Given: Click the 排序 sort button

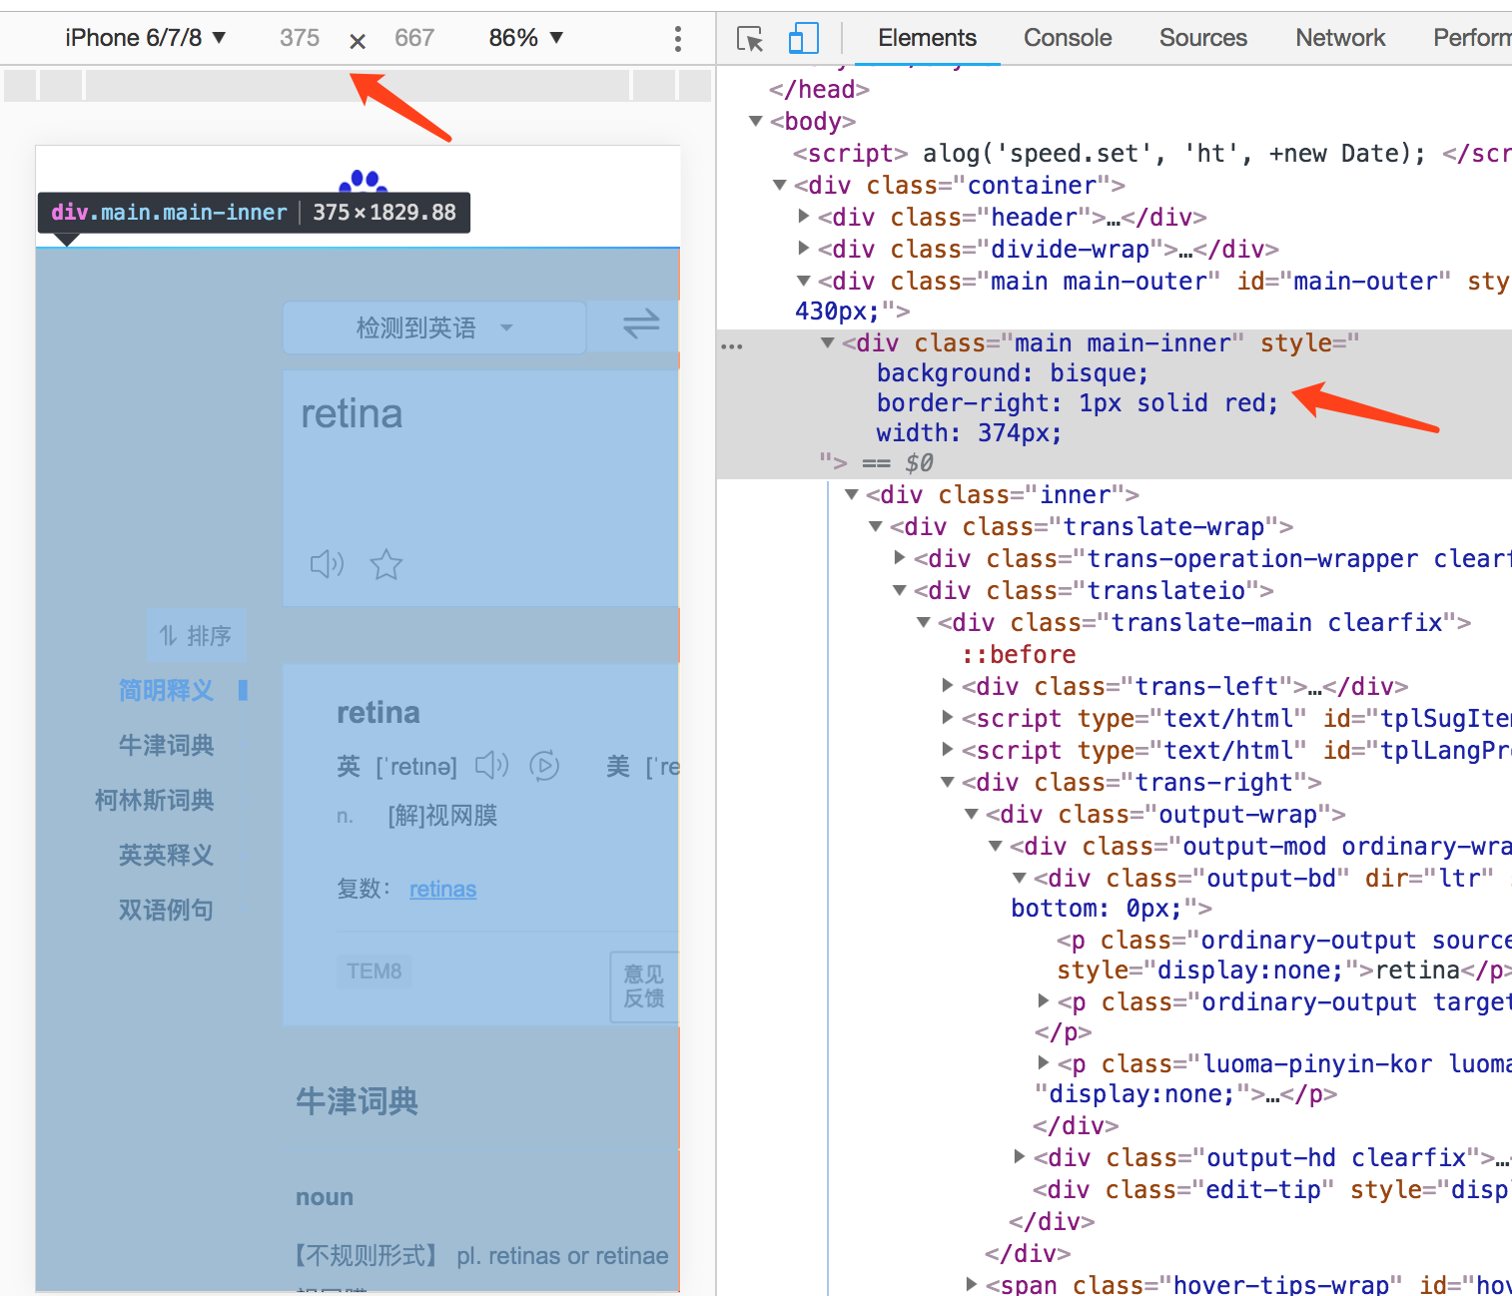Looking at the screenshot, I should [x=196, y=636].
